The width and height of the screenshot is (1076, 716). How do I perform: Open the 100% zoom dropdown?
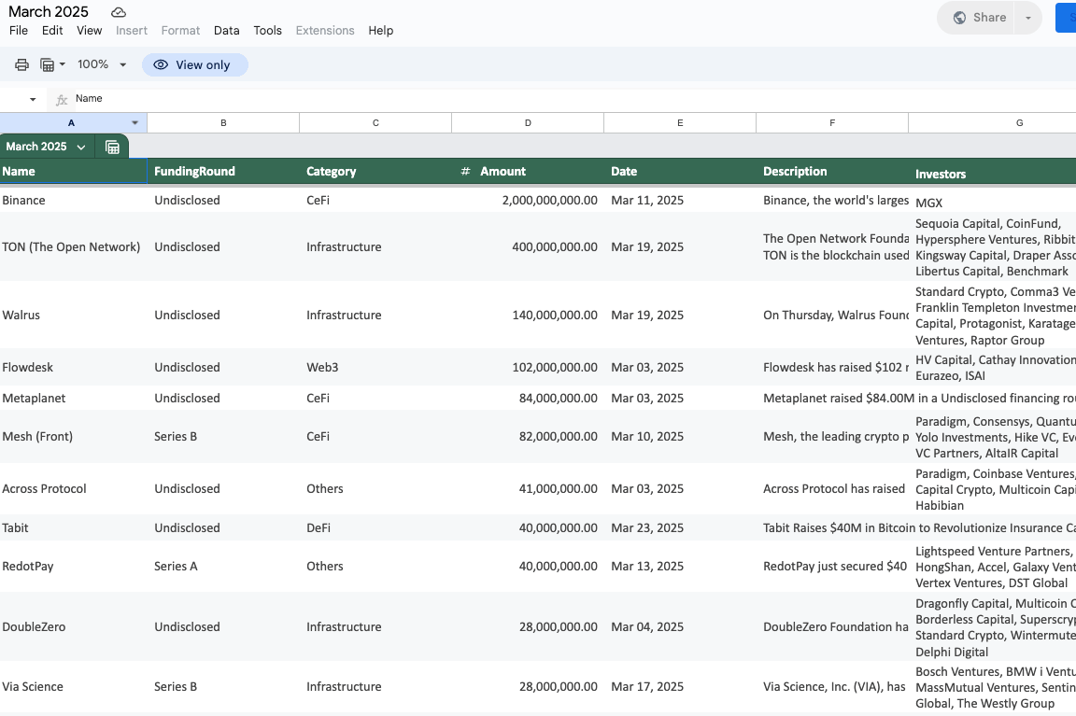[123, 64]
